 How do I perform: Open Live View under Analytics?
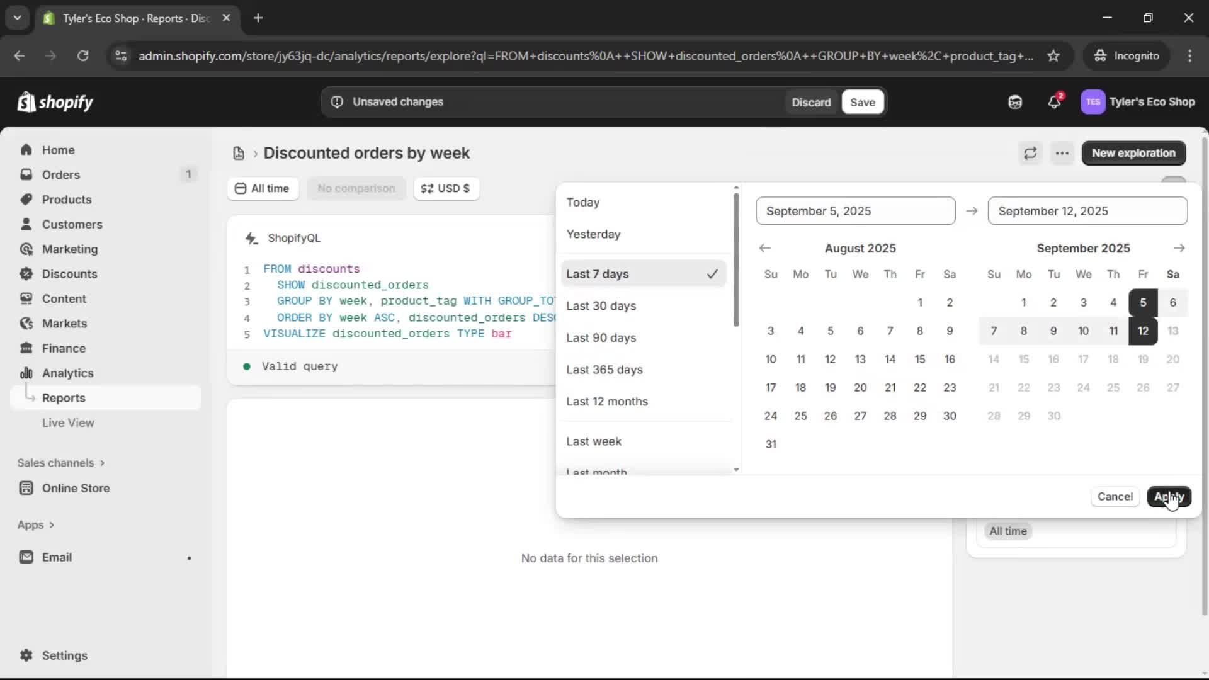point(68,422)
